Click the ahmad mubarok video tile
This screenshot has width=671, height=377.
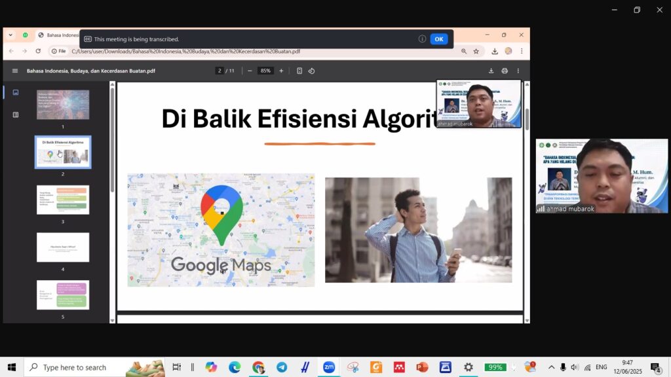(x=602, y=175)
